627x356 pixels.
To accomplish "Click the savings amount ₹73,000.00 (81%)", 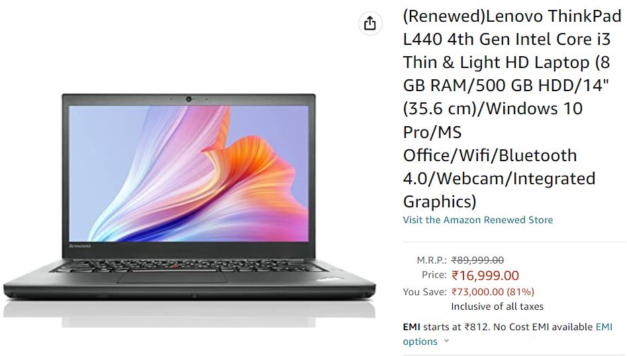I will [493, 292].
